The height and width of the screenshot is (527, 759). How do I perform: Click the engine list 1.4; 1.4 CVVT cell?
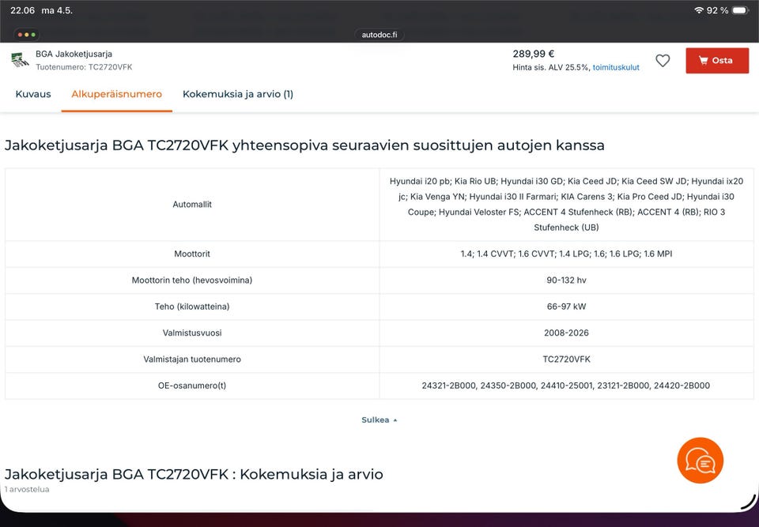(566, 254)
